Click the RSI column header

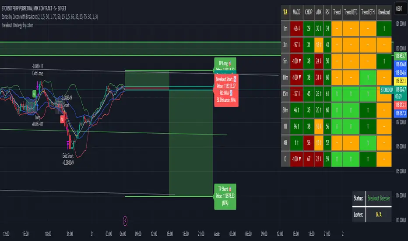[327, 12]
